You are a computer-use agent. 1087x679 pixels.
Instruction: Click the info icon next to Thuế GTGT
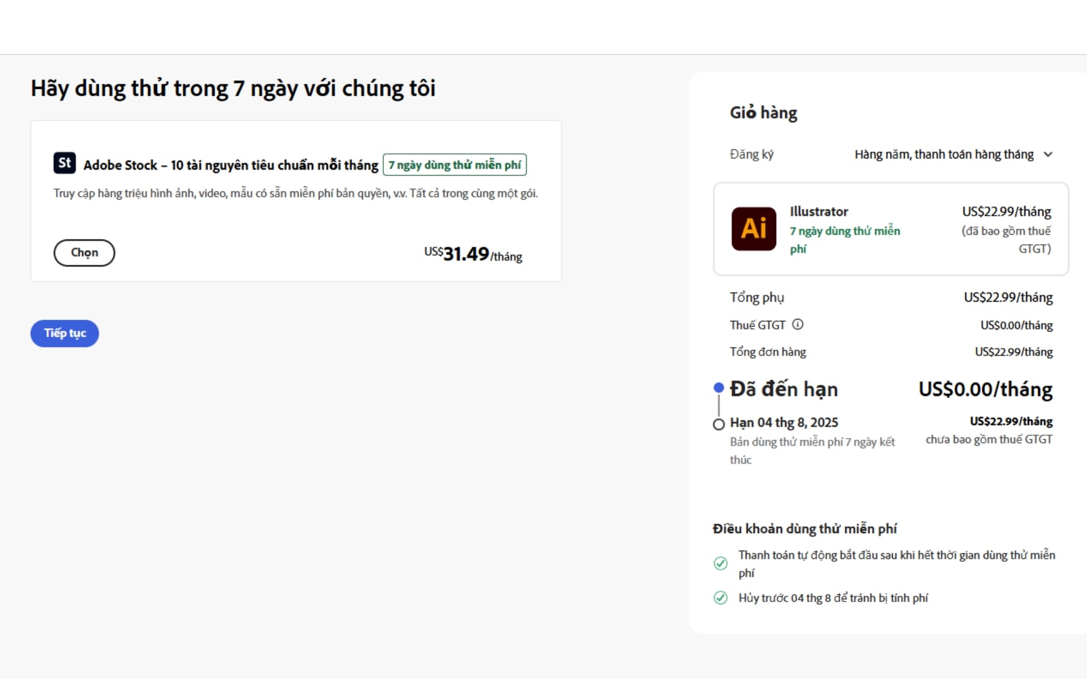(x=798, y=324)
